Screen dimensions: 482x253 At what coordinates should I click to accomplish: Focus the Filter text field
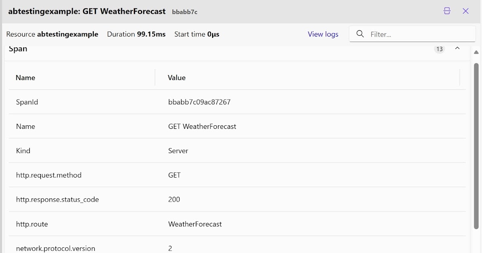[x=420, y=34]
